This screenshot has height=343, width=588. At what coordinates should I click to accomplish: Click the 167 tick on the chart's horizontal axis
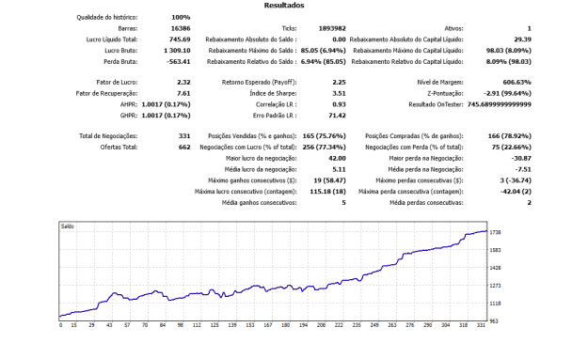point(268,325)
